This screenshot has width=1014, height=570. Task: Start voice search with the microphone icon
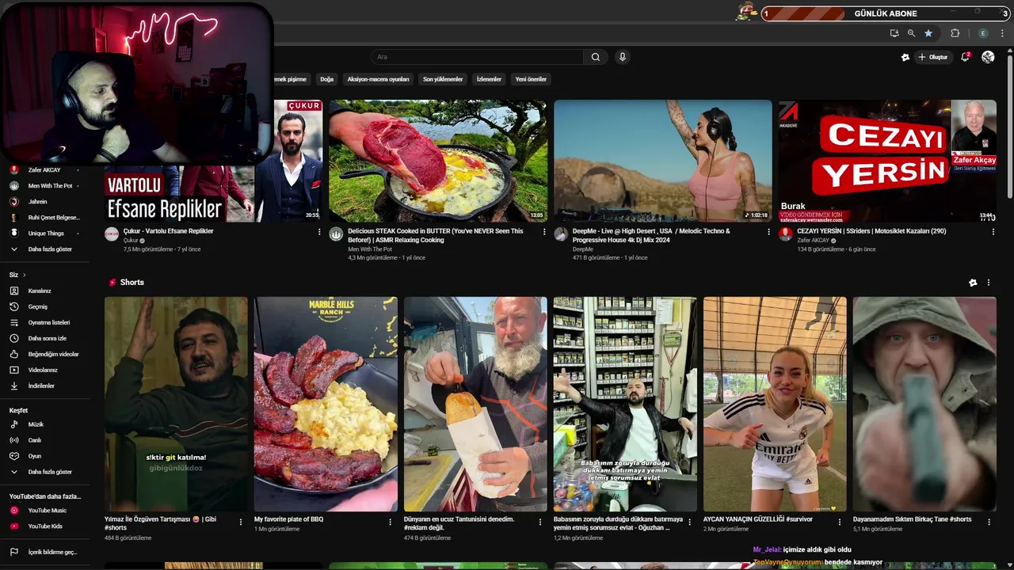(x=622, y=57)
